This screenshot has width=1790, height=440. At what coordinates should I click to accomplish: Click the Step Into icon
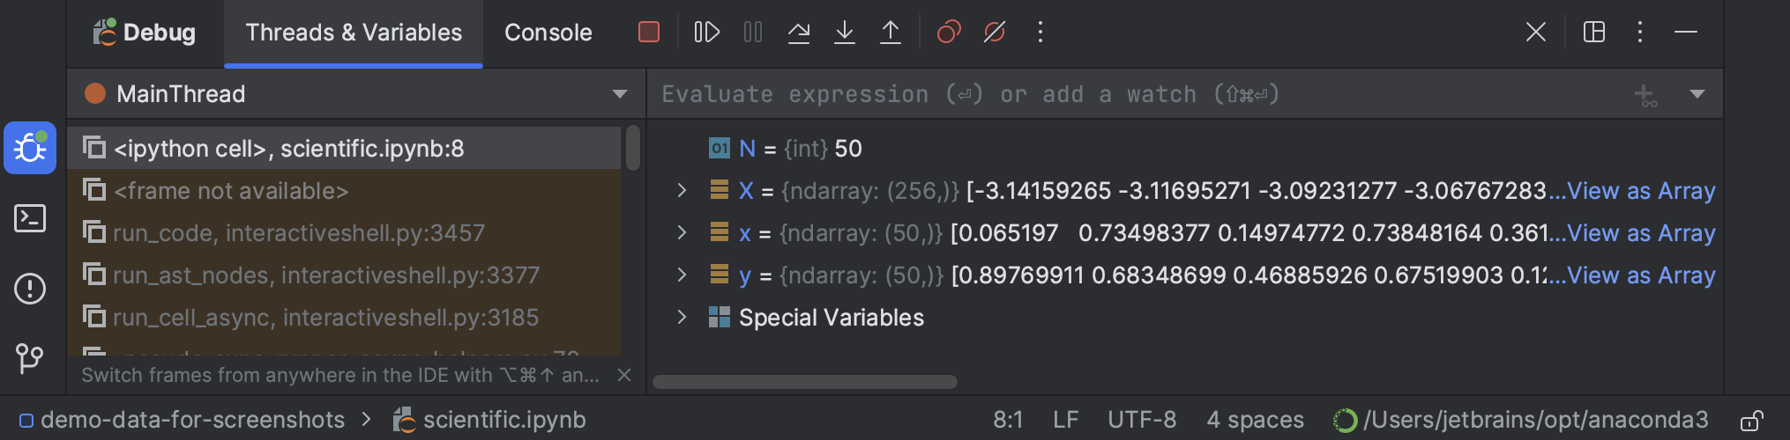[845, 33]
